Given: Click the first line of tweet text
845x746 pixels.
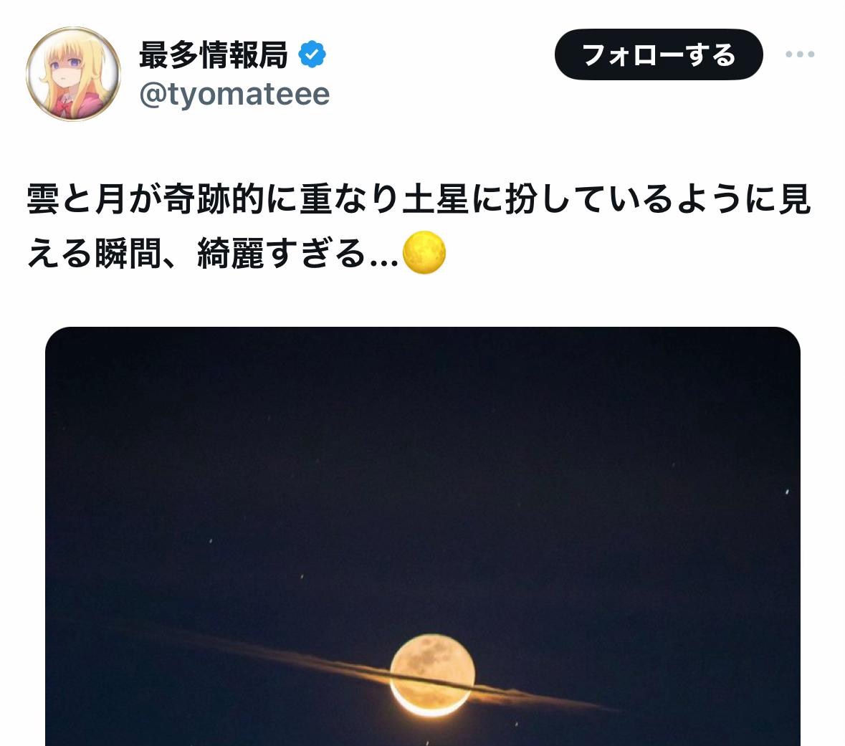Looking at the screenshot, I should point(419,199).
